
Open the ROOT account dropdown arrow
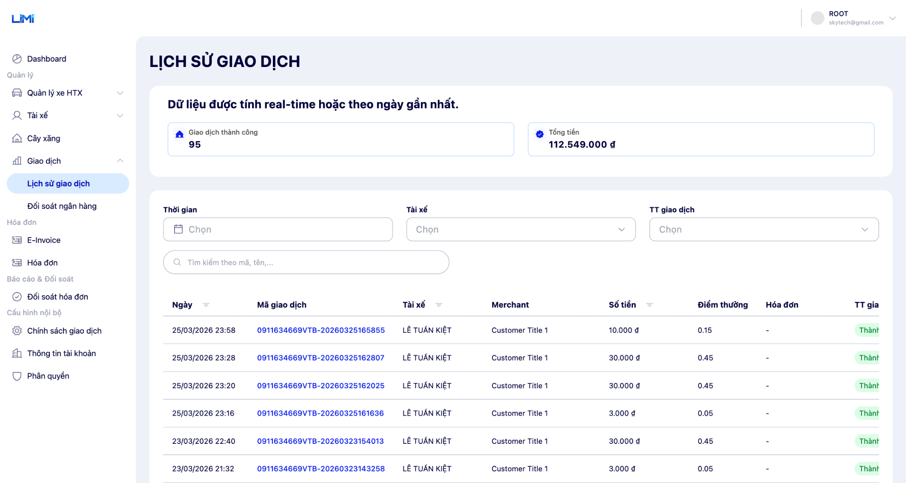(892, 19)
